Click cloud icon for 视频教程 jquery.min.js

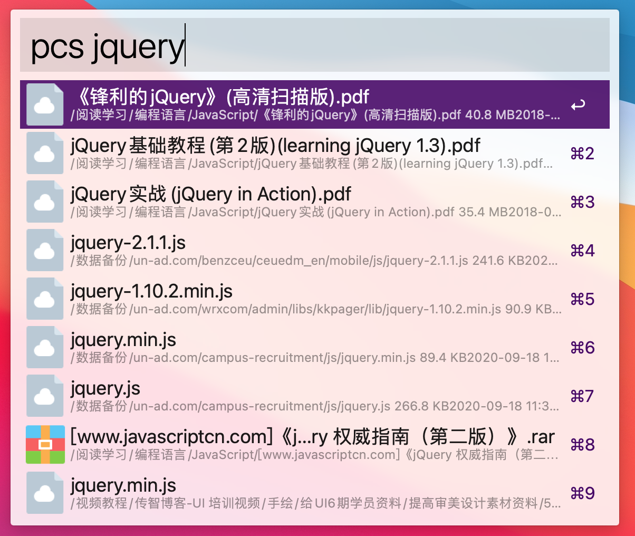[45, 493]
